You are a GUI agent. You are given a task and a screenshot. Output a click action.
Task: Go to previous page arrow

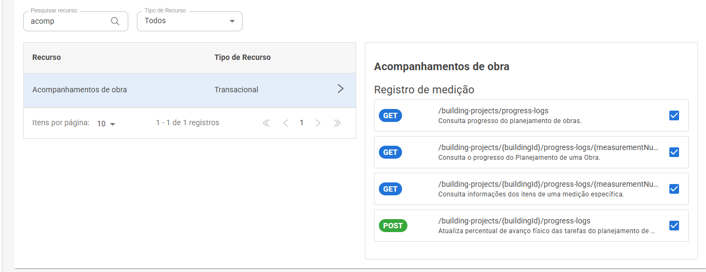[286, 123]
